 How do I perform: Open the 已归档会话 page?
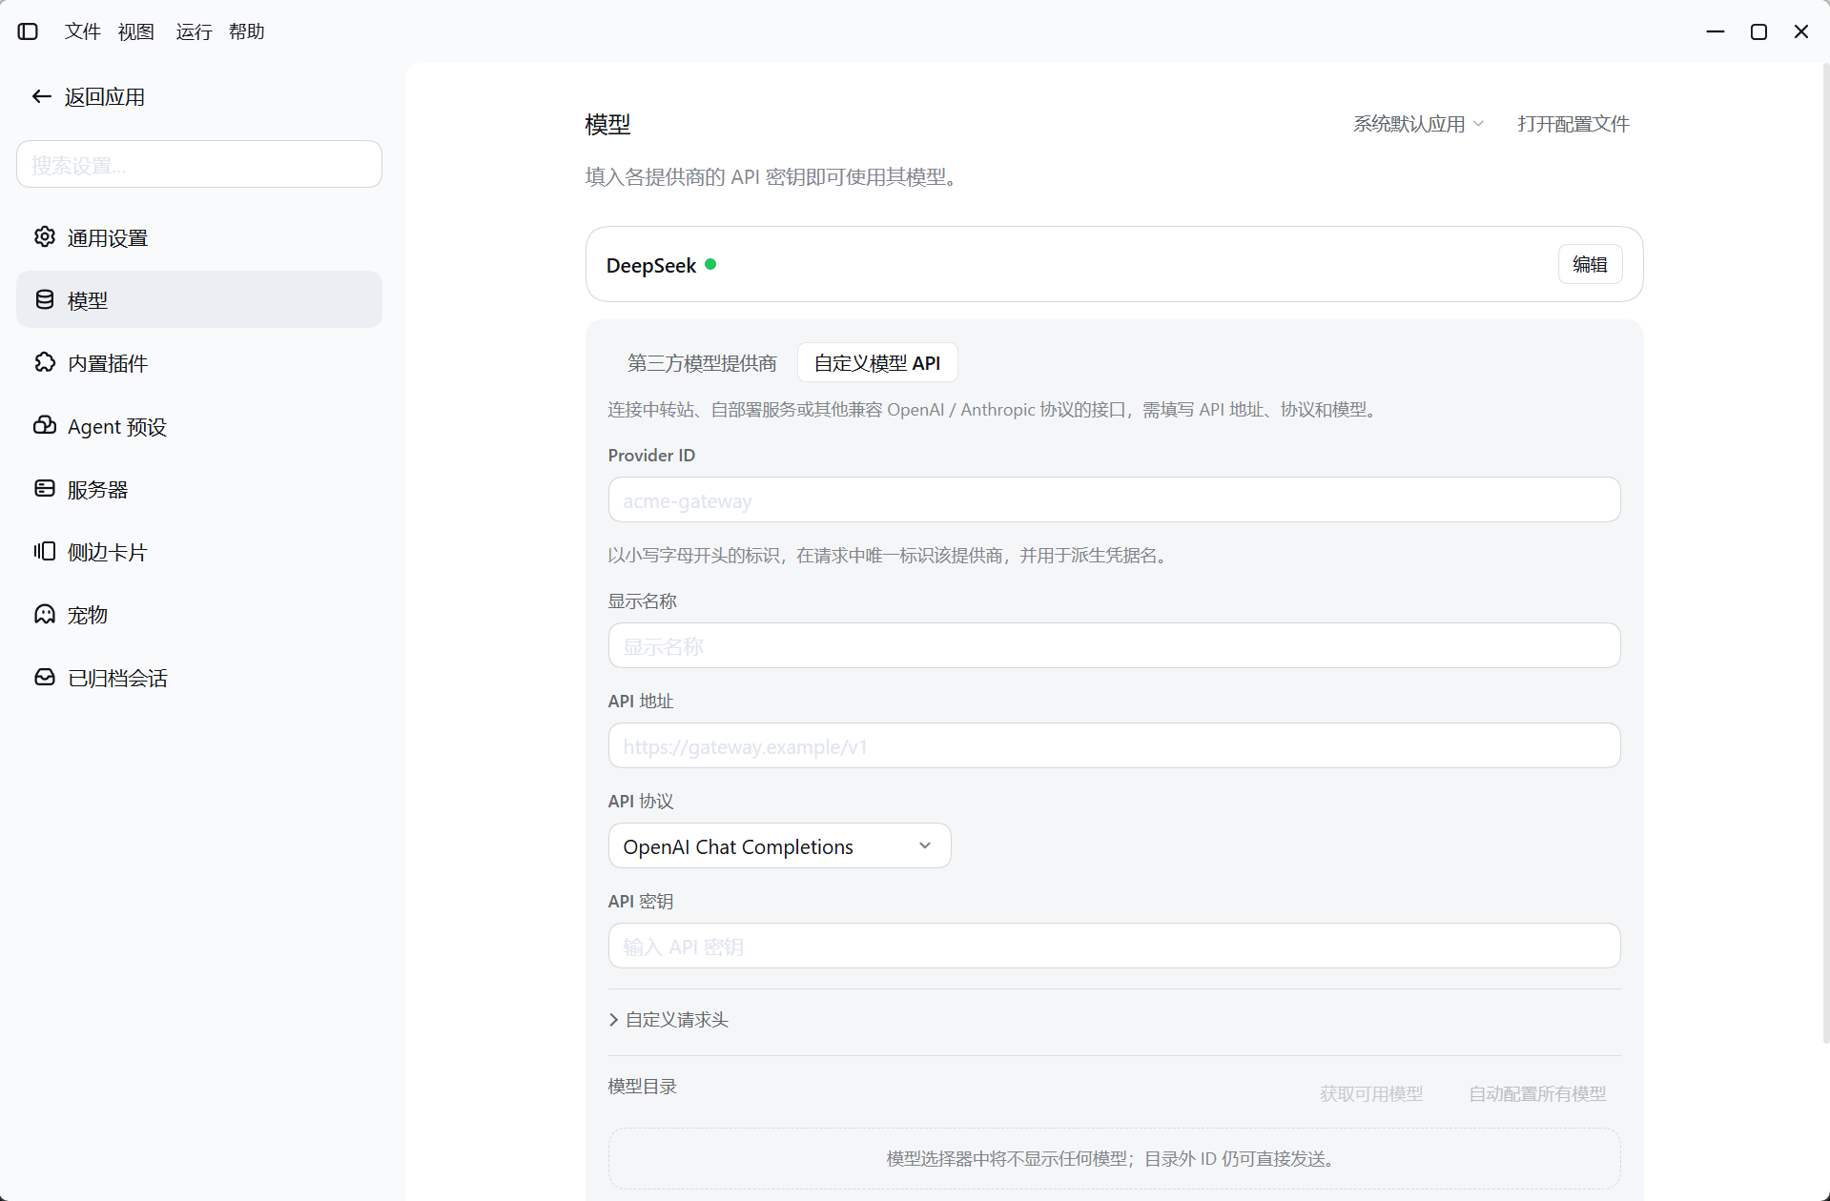(199, 677)
